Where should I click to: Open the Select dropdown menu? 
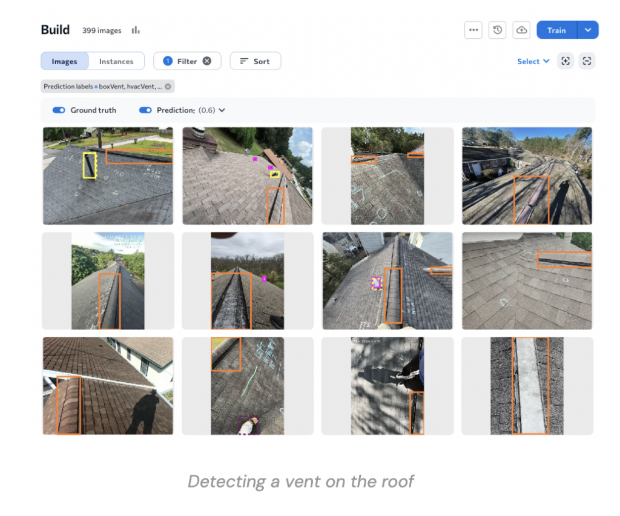[x=533, y=61]
